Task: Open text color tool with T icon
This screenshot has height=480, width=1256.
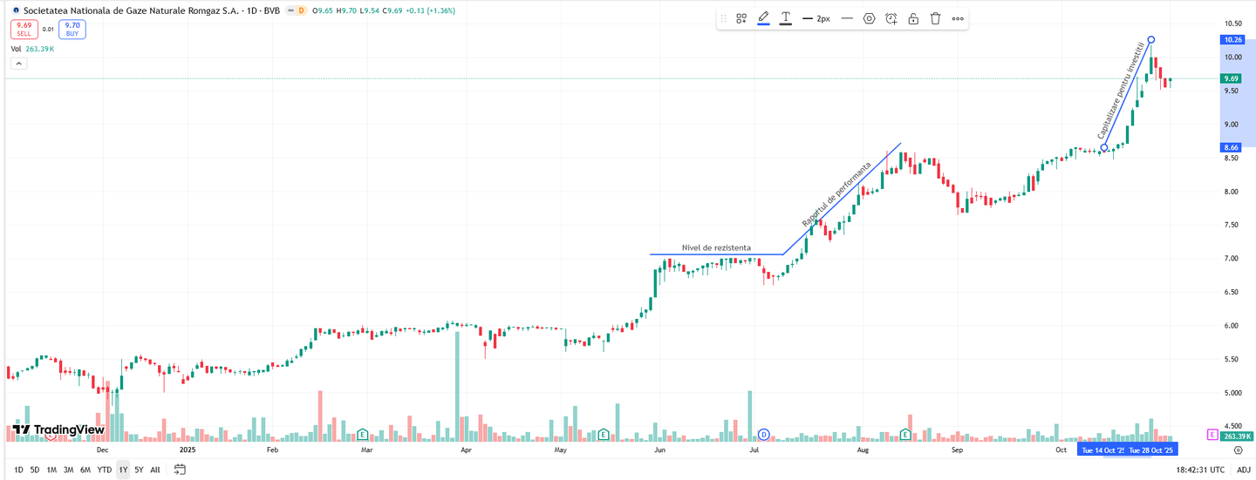Action: point(786,18)
